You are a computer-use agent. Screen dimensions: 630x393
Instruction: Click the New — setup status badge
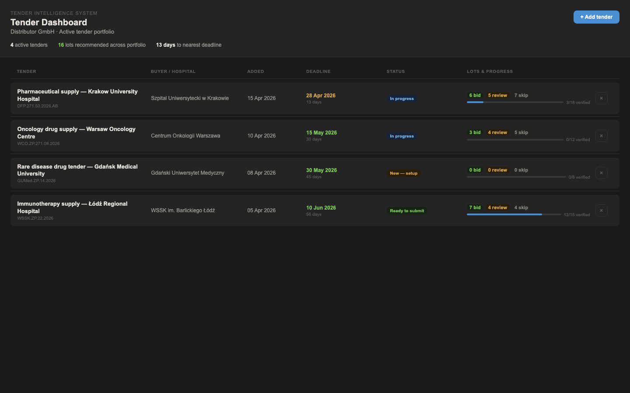pyautogui.click(x=404, y=173)
